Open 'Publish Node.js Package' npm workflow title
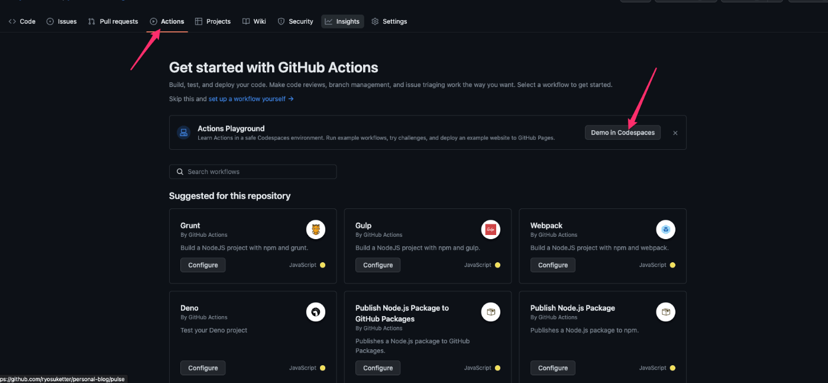 click(573, 308)
